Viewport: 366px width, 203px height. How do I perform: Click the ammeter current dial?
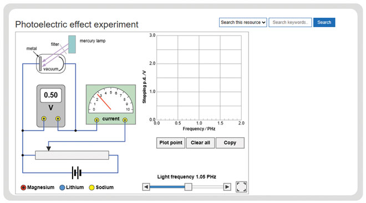[x=111, y=101]
